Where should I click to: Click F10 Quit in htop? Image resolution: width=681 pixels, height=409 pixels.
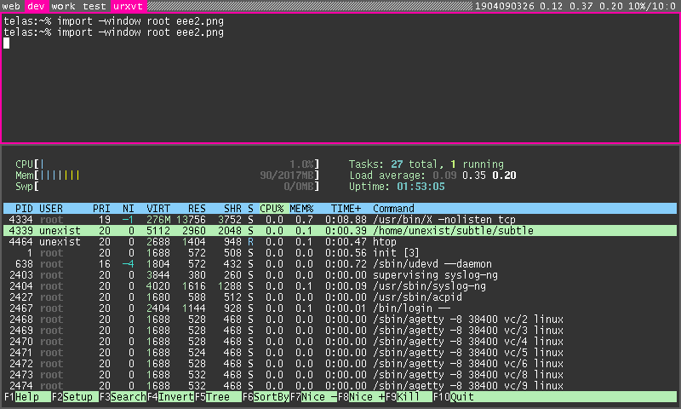click(x=462, y=397)
